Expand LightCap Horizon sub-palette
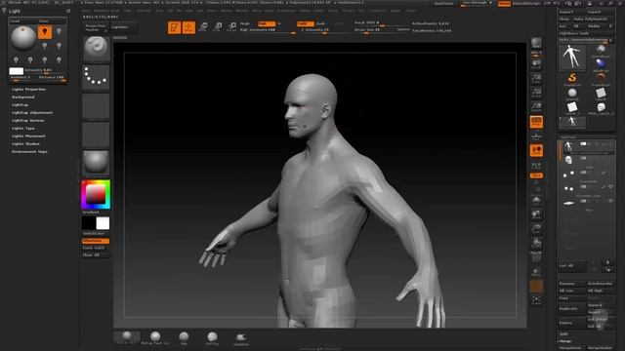 click(x=28, y=121)
